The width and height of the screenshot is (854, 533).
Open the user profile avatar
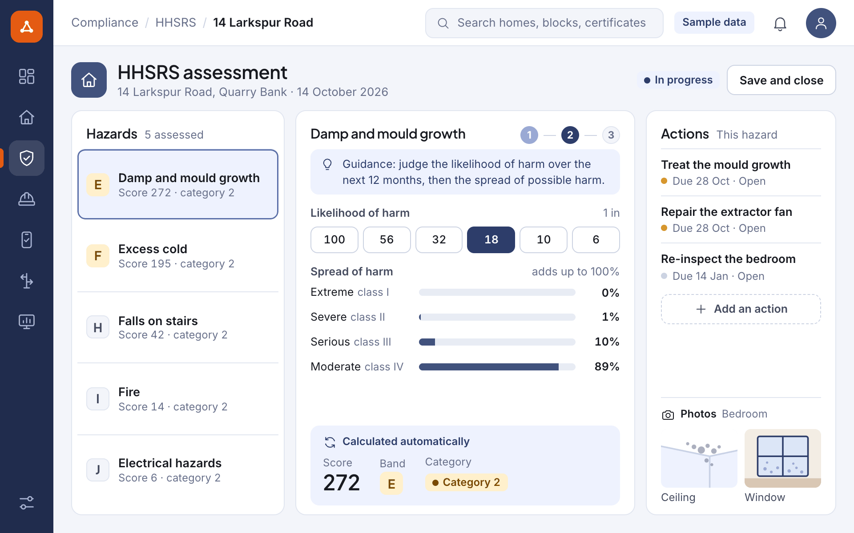coord(821,23)
